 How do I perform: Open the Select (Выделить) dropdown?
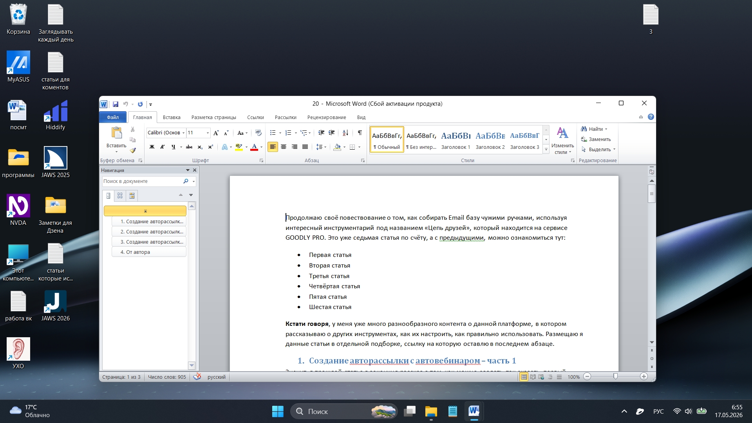[615, 150]
